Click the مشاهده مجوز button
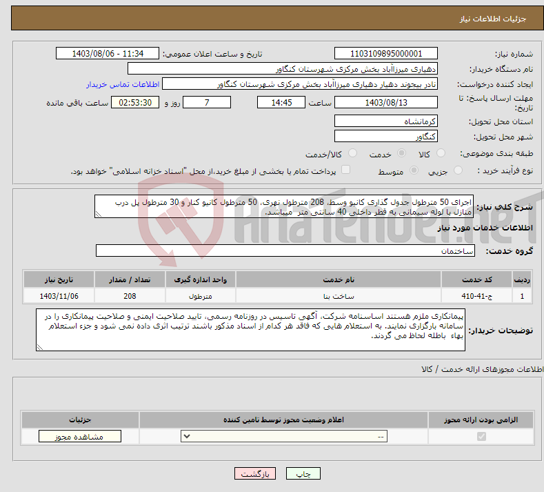This screenshot has width=544, height=492. pos(80,436)
